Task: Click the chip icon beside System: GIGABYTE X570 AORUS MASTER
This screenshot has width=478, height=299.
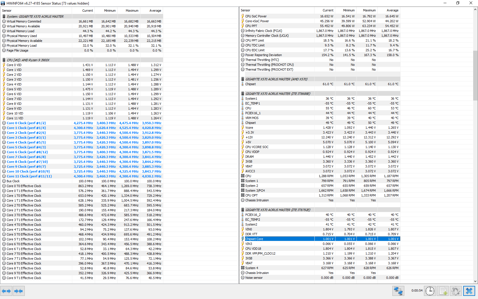Action: (x=4, y=17)
